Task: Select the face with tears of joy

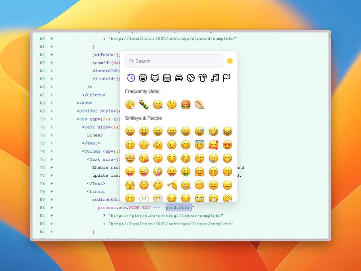Action: click(227, 131)
